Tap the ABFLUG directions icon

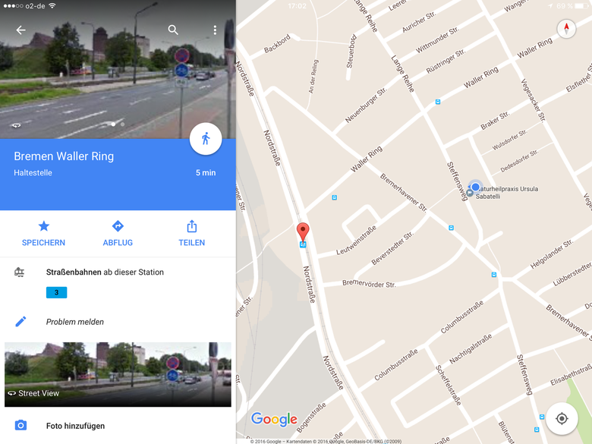point(118,234)
